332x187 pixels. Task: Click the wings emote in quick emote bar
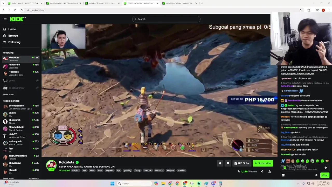point(283,161)
